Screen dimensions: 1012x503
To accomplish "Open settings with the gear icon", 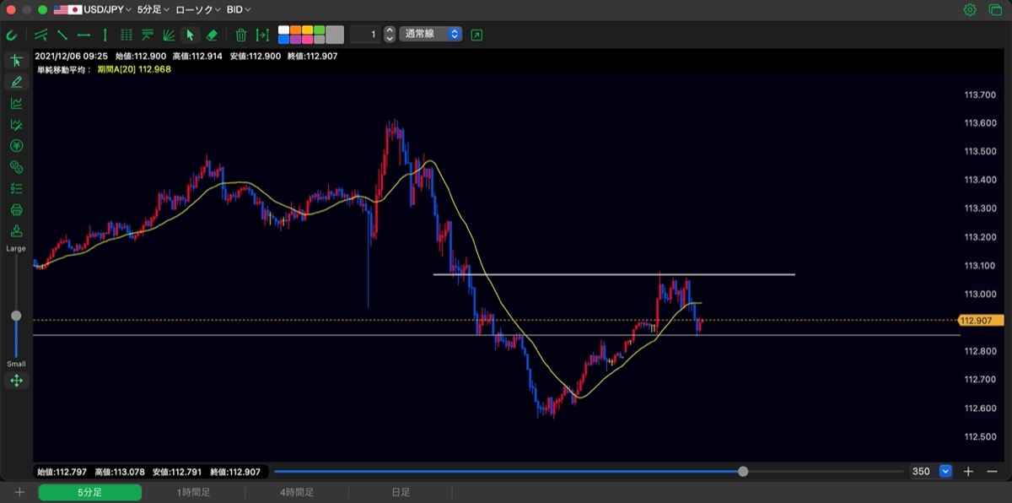I will click(970, 10).
